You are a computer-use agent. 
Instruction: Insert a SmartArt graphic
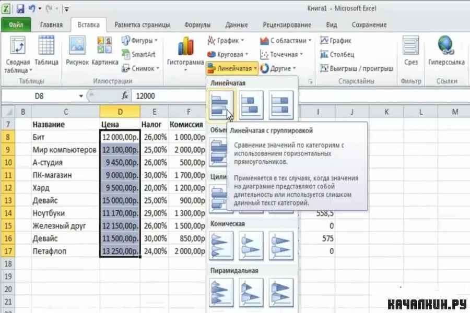[138, 54]
